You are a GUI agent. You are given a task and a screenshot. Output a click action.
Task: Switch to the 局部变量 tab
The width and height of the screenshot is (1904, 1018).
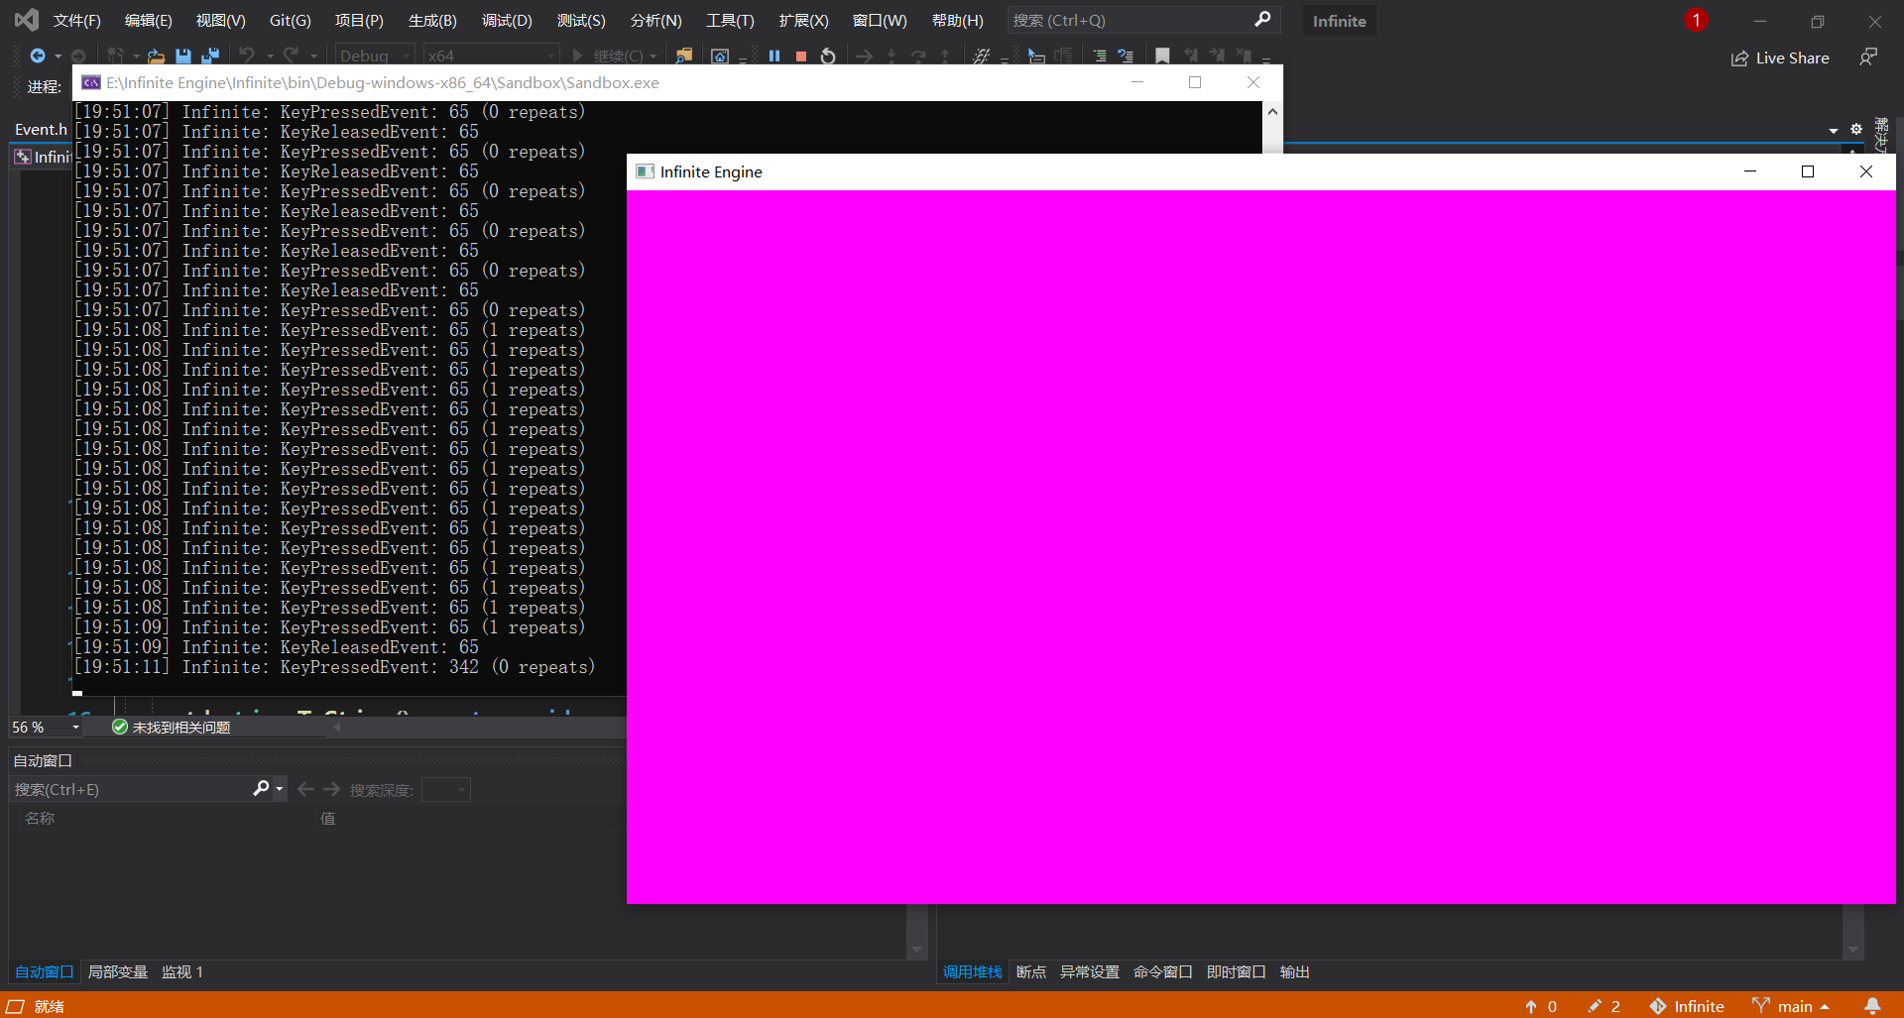[x=118, y=972]
